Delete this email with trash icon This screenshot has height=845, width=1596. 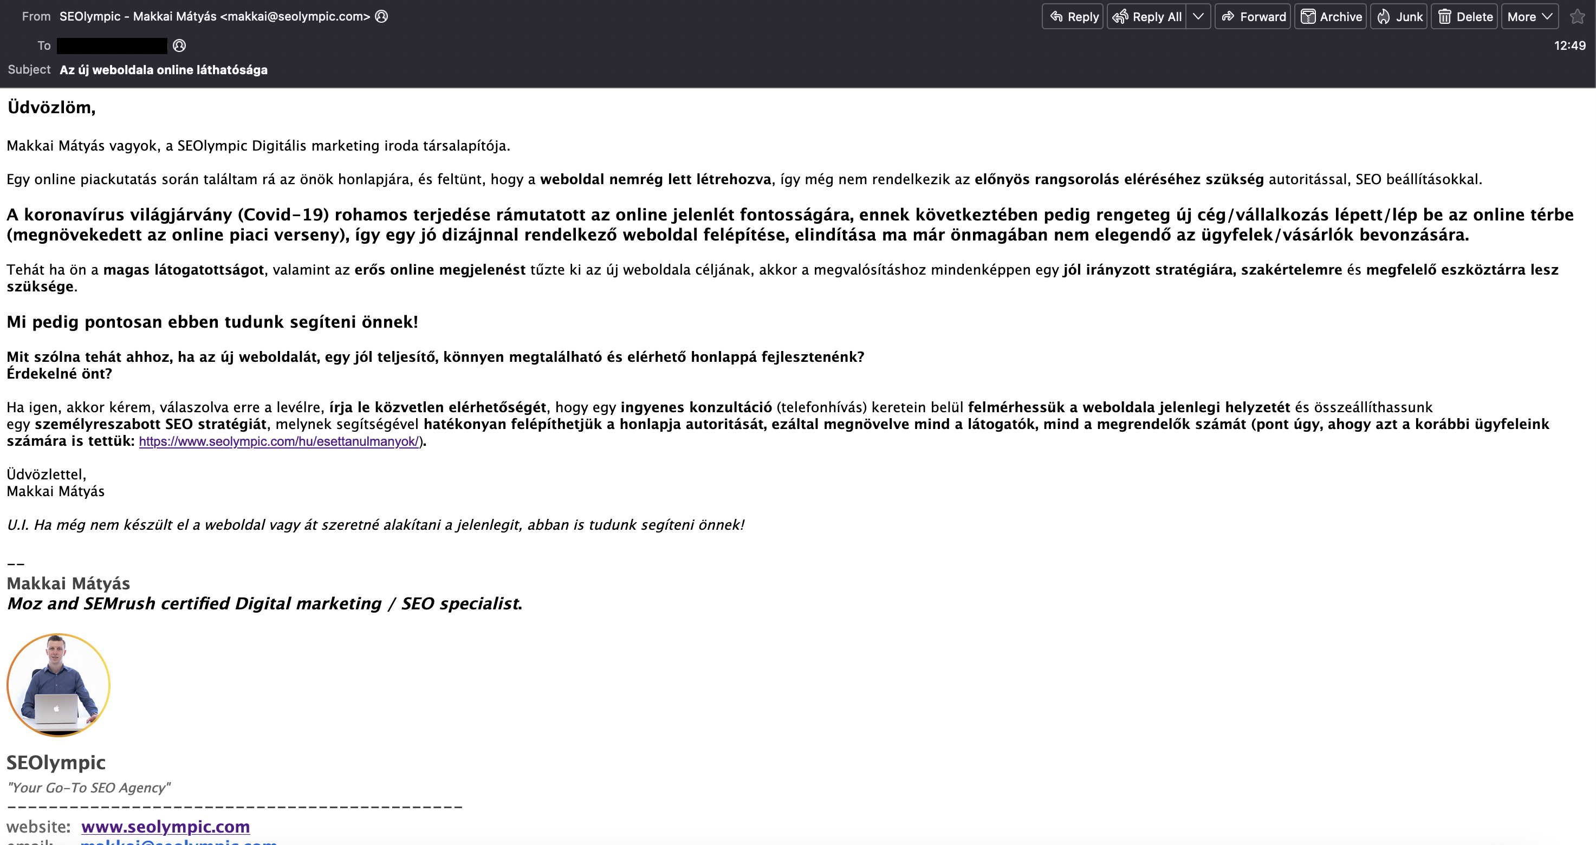(1465, 17)
